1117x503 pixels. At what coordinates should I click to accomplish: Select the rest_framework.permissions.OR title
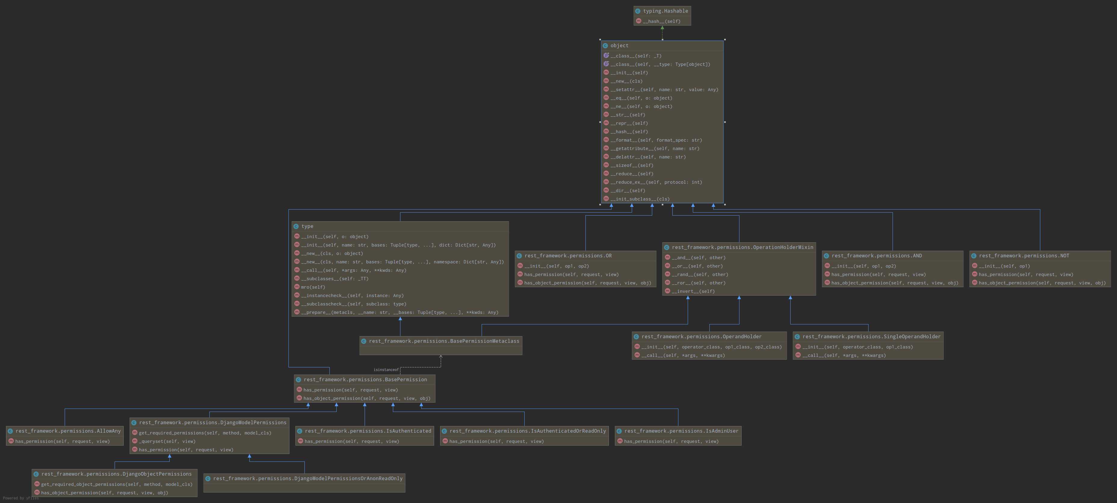[568, 256]
